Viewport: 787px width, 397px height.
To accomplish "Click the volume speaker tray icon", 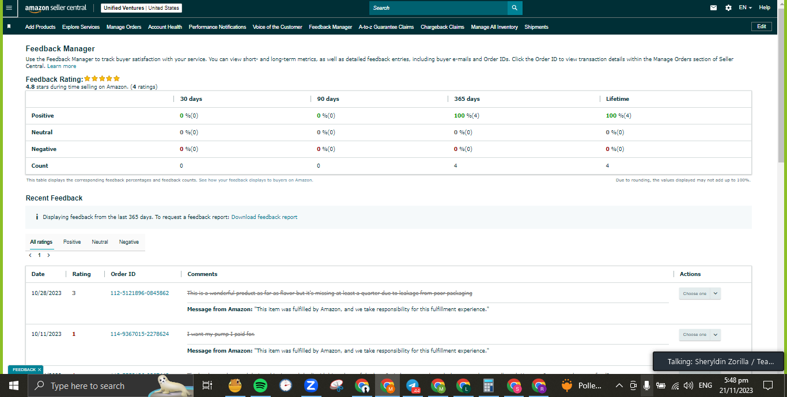I will pos(688,385).
